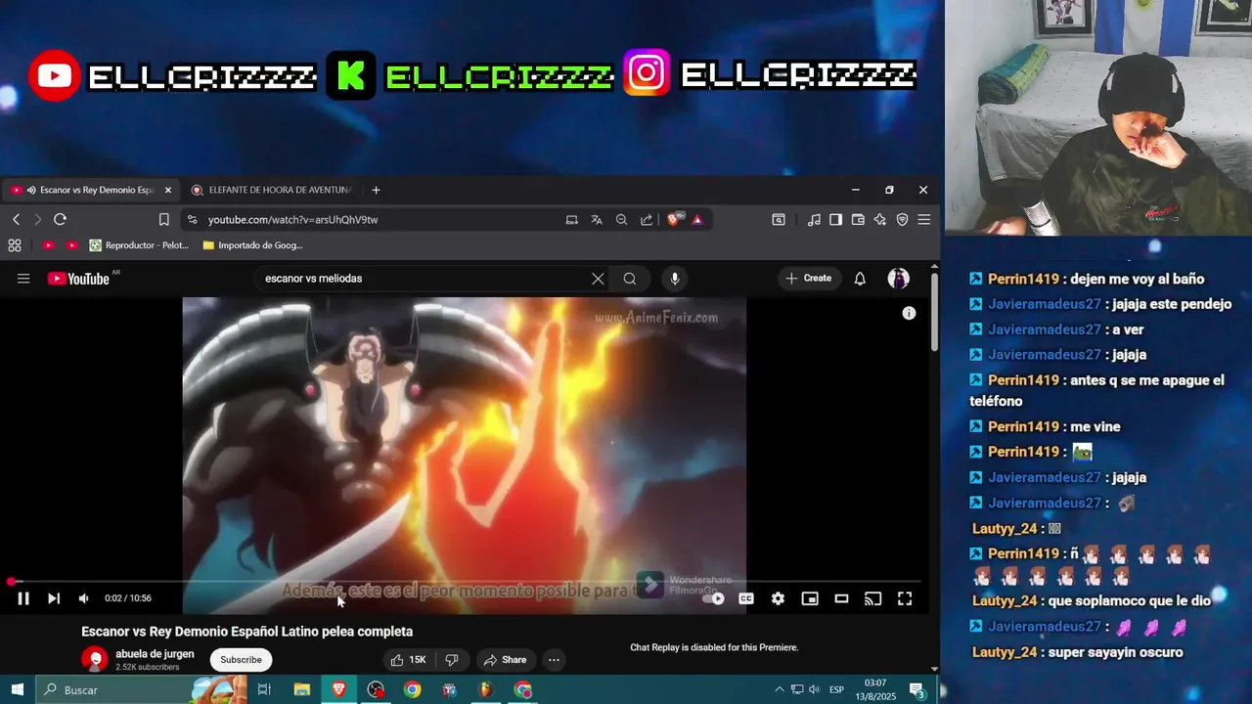Switch to Escanor vs Rey Demonio tab
Screen dimensions: 1252x704
coord(90,190)
